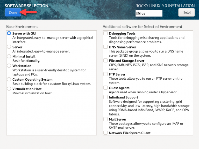
Task: Select Server with GUI base environment
Action: (9, 33)
